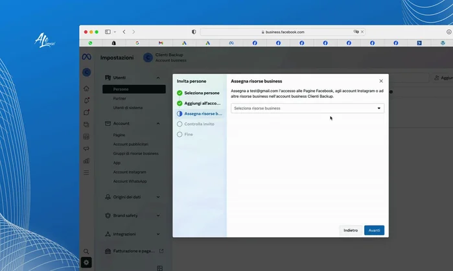Open the Home icon in left rail
453x271 pixels.
point(86,88)
